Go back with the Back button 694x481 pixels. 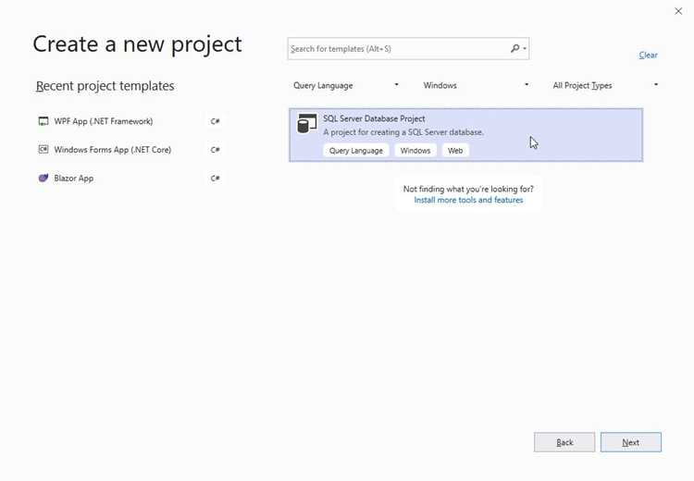pyautogui.click(x=564, y=442)
